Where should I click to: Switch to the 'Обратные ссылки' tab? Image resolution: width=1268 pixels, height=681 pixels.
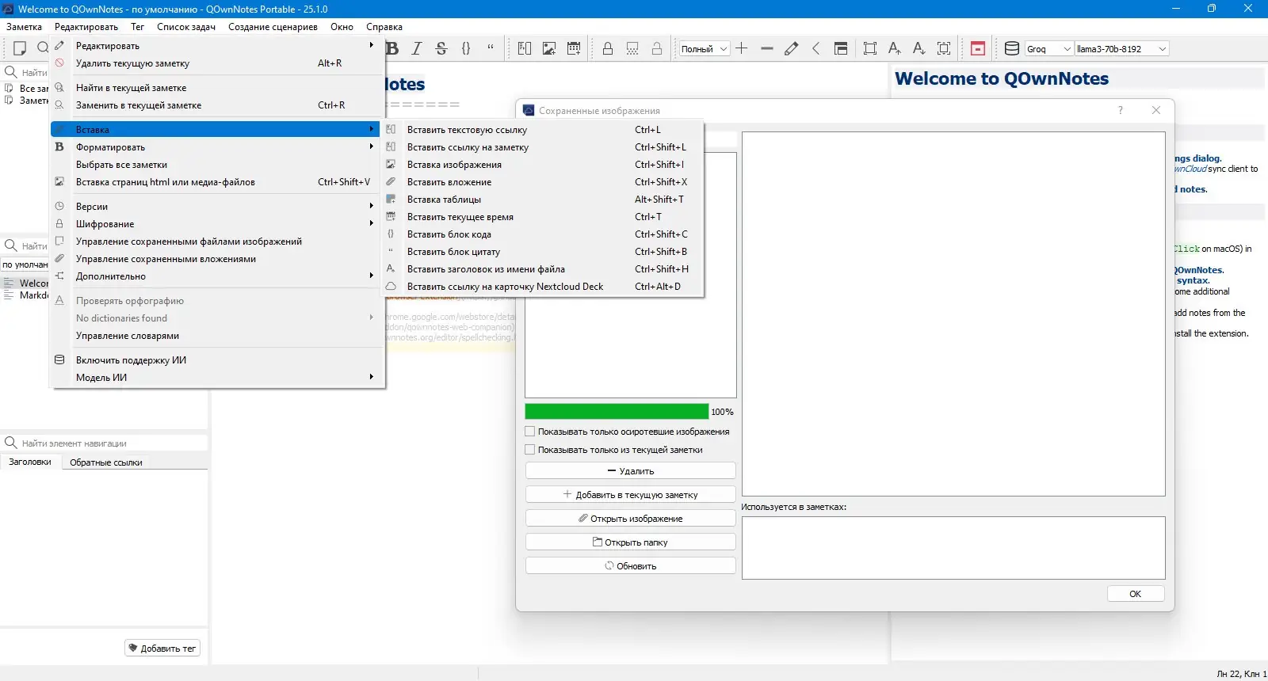(x=106, y=462)
